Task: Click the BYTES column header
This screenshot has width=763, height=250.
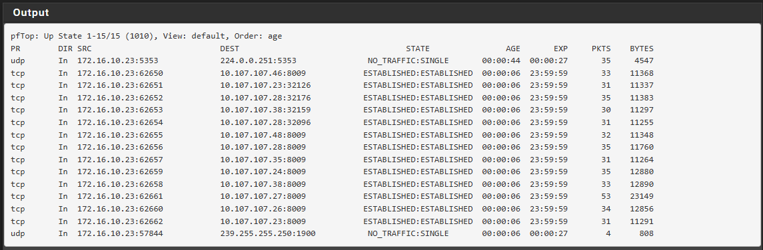Action: (x=642, y=49)
